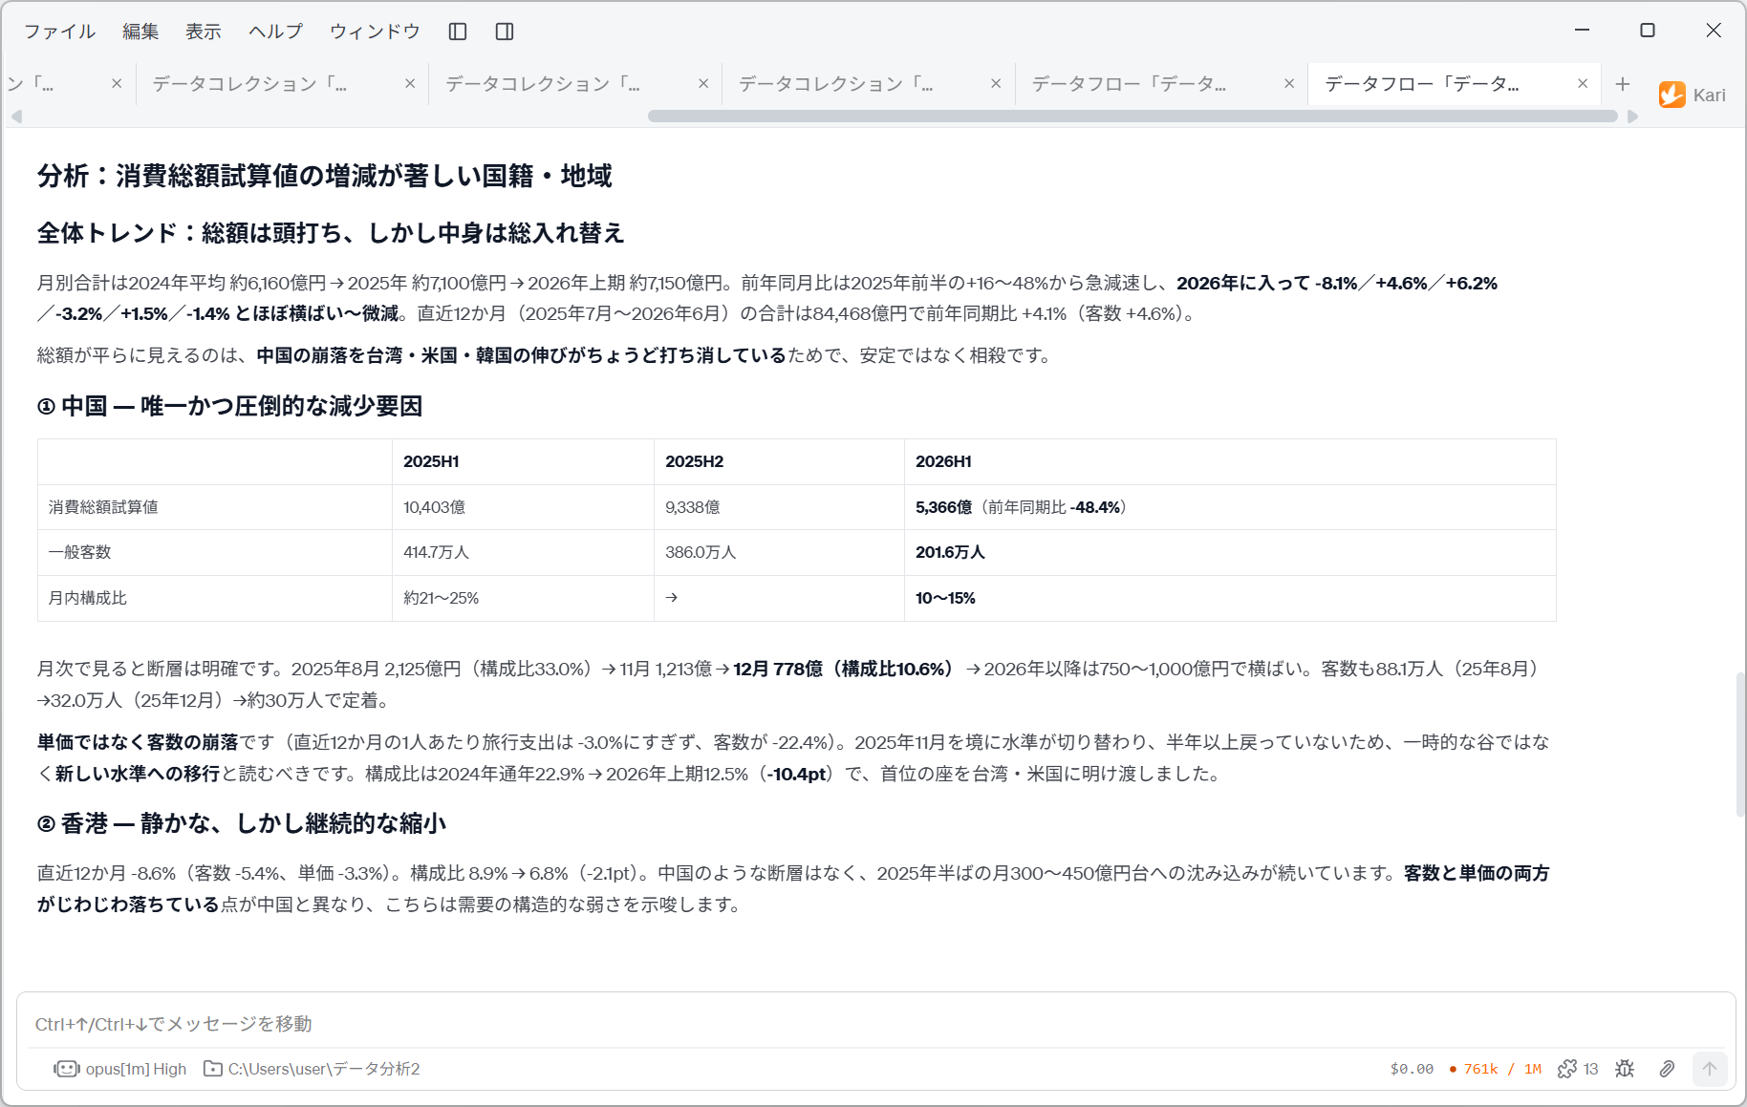
Task: Click the vertical scrollbar thumb
Action: point(1740,744)
